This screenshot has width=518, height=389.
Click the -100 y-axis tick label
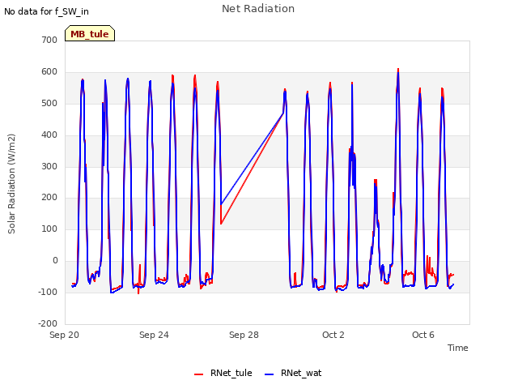(48, 292)
